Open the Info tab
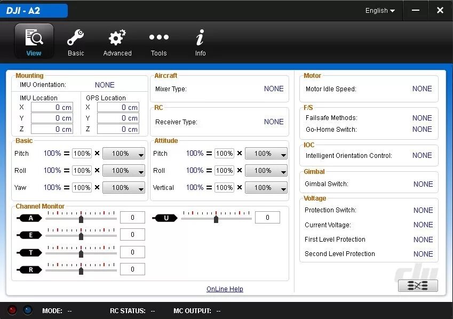The image size is (453, 319). tap(200, 43)
